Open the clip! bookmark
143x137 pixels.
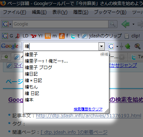[x=132, y=36]
